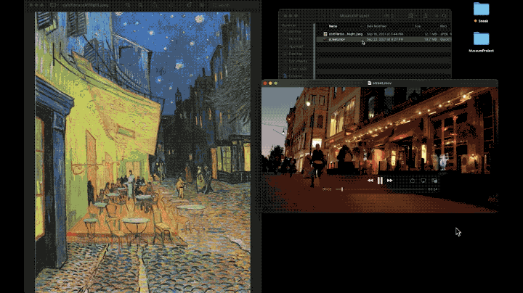Screen dimensions: 523x293
Task: Open the share icon in QuickTime controls
Action: 412,180
